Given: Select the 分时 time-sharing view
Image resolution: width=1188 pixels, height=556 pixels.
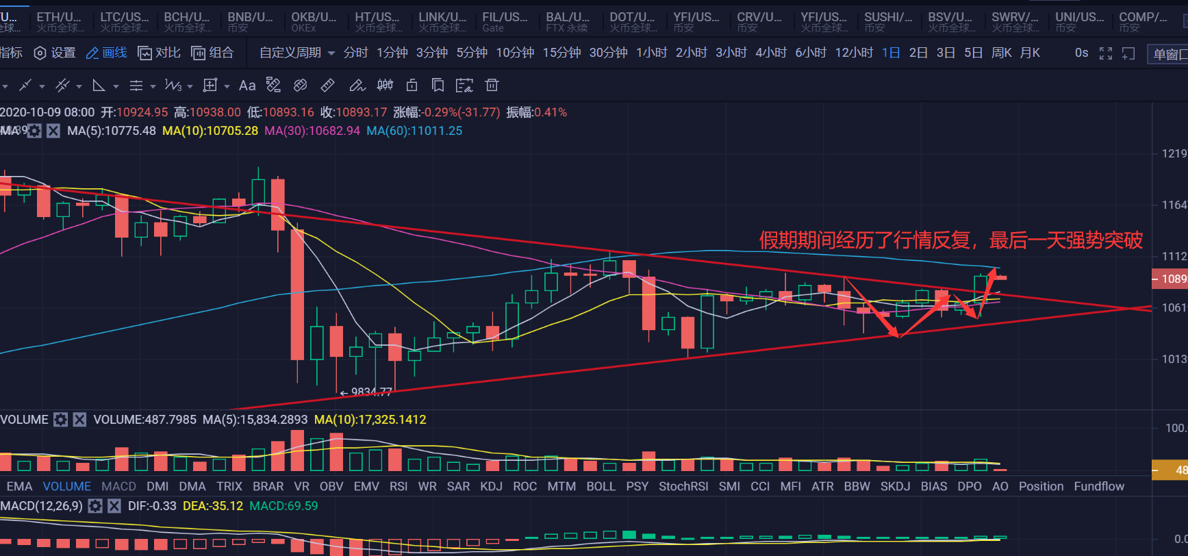Looking at the screenshot, I should [355, 53].
